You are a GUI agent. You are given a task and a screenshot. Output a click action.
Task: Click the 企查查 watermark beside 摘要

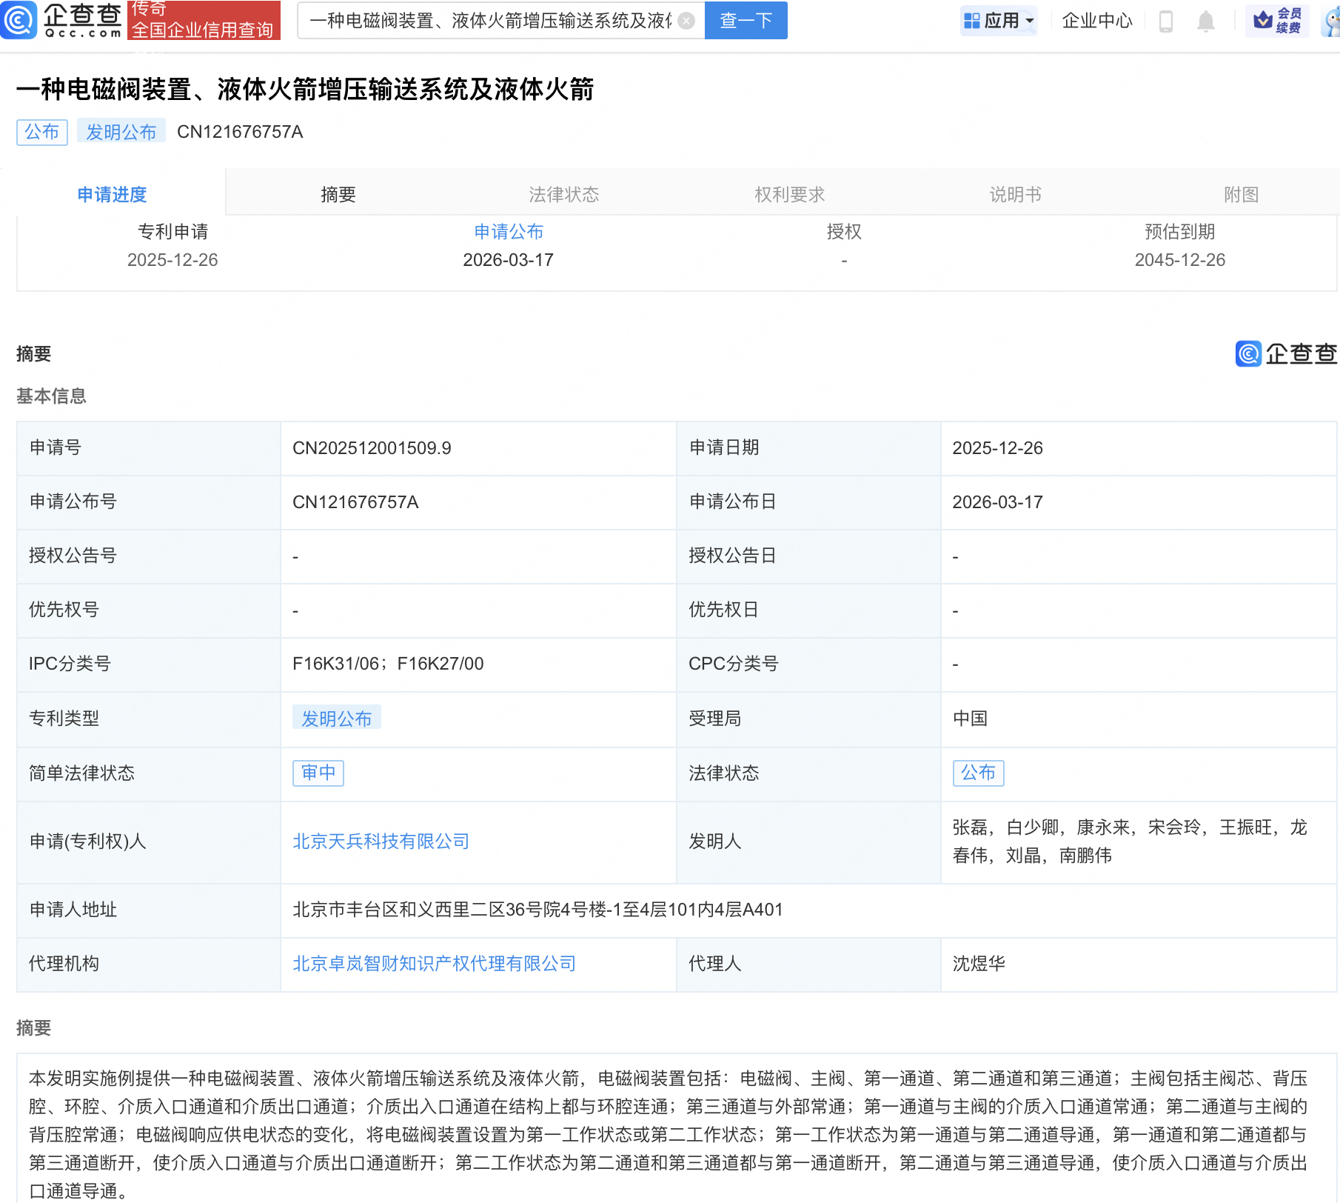click(x=1286, y=354)
